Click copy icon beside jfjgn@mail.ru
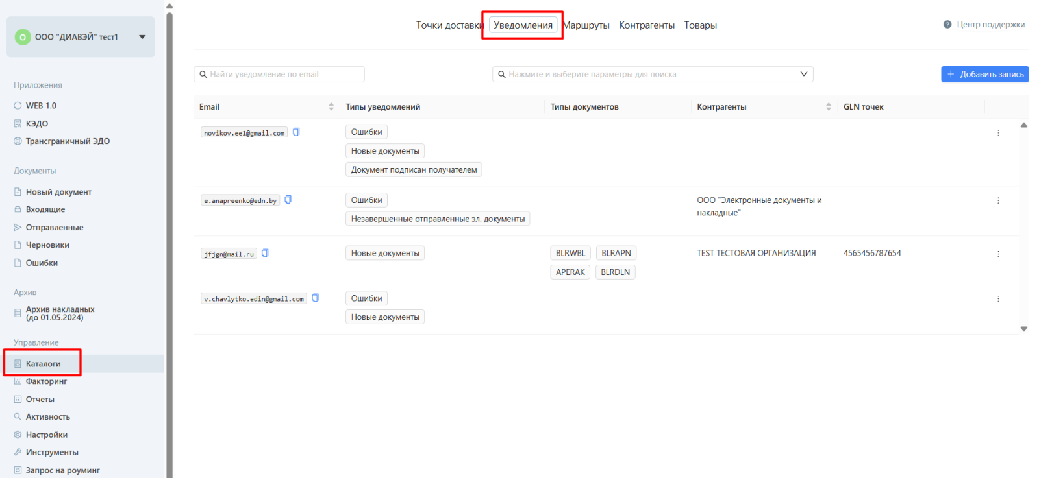Viewport: 1039px width, 478px height. tap(265, 254)
